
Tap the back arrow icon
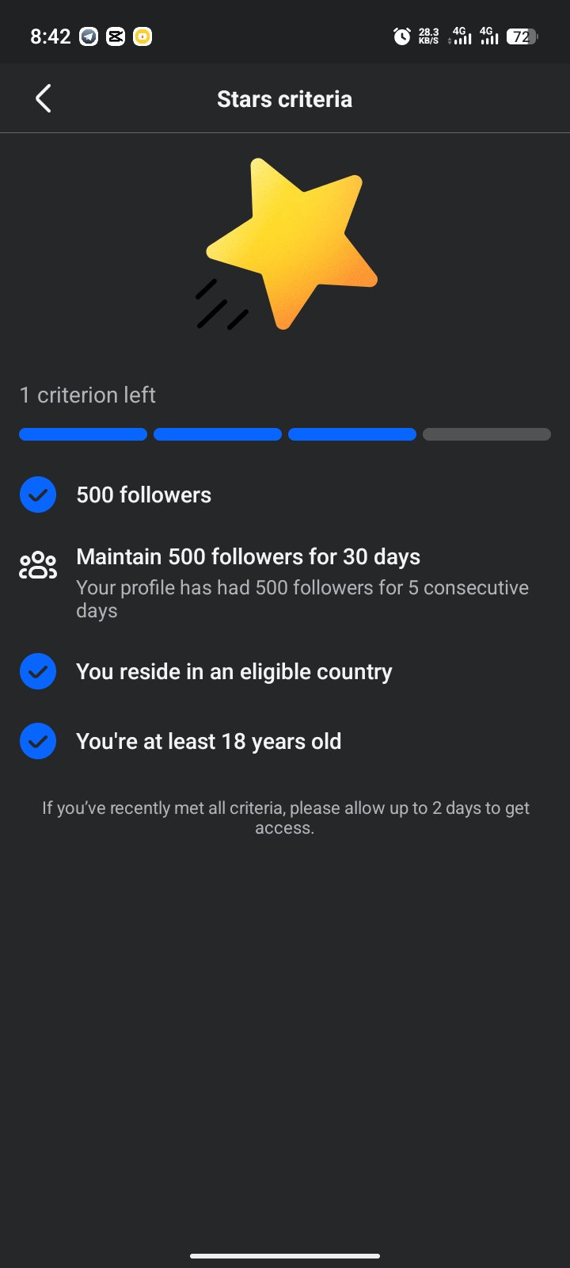(x=44, y=99)
